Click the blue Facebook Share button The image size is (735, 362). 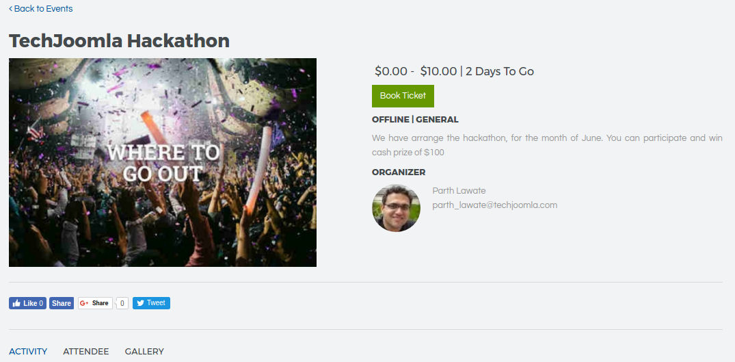click(x=62, y=303)
